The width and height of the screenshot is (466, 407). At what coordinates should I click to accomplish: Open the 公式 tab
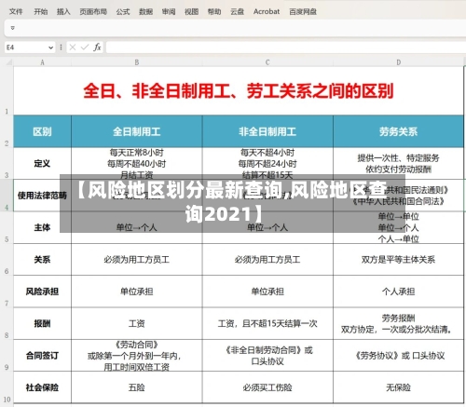coord(123,12)
